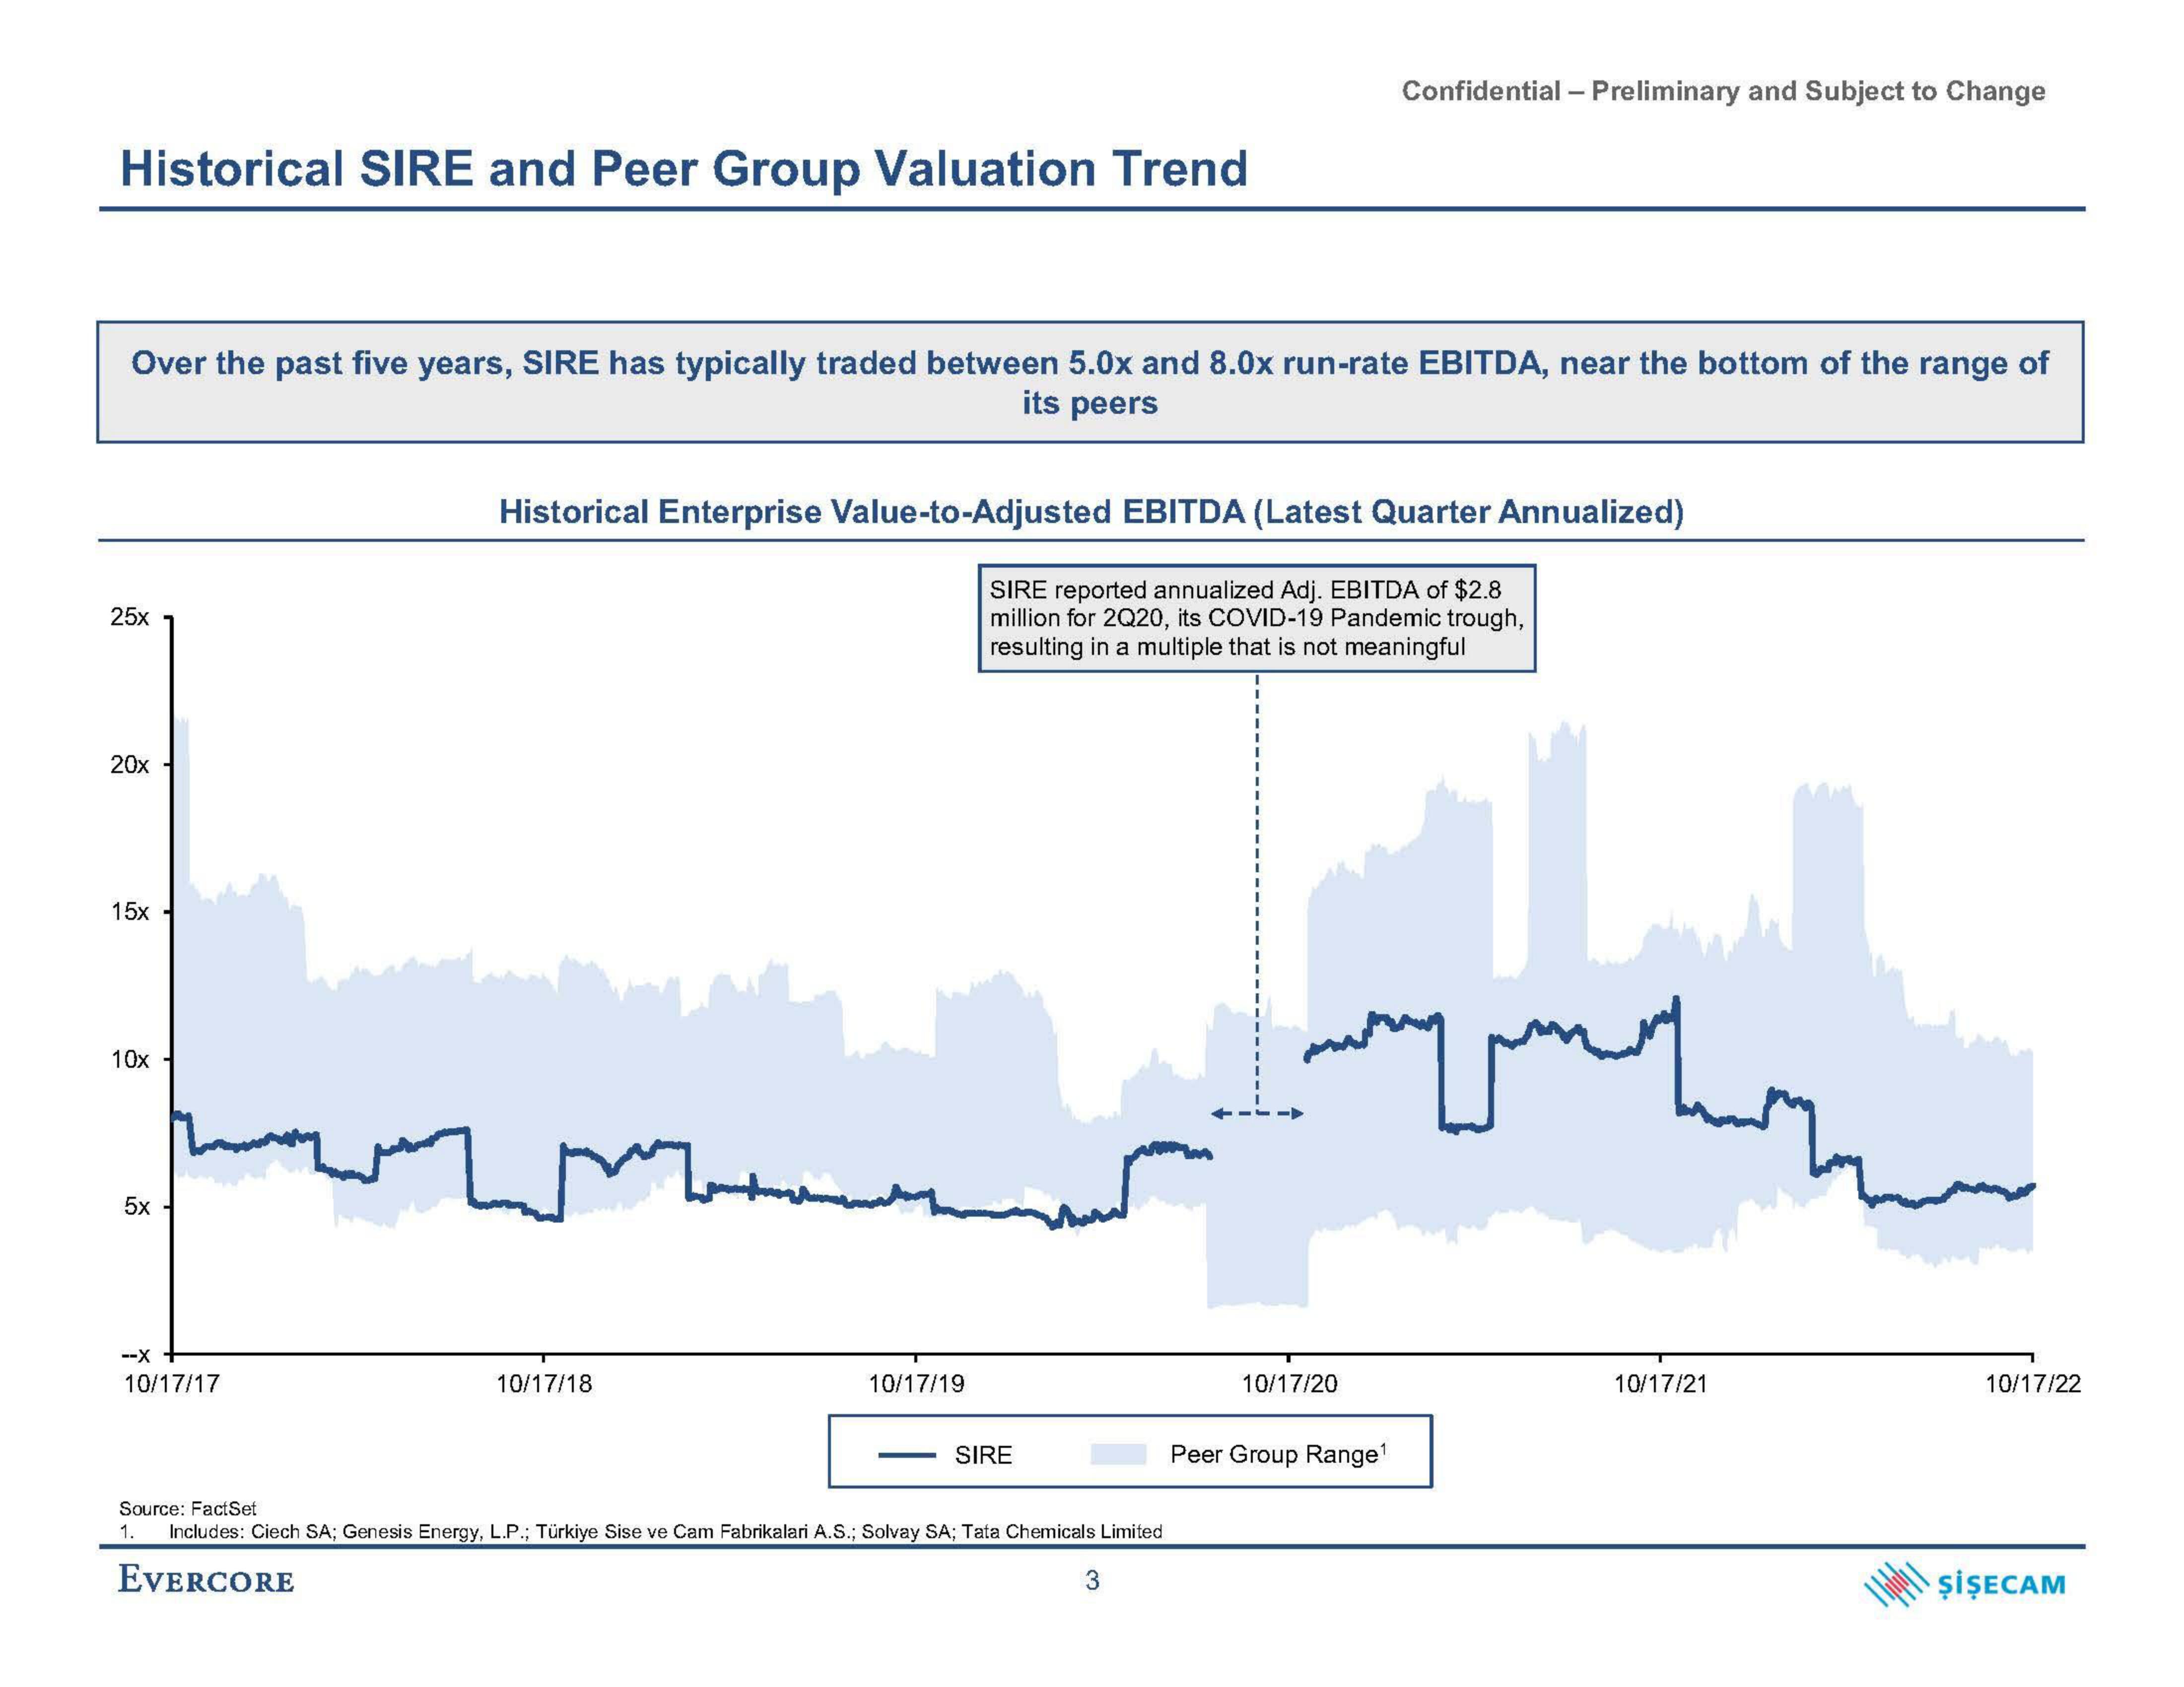This screenshot has height=1687, width=2184.
Task: Click the 10/17/19 x-axis date label
Action: 916,1384
